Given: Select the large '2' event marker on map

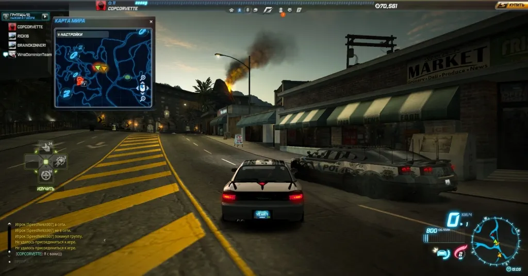Looking at the screenshot, I should (67, 93).
